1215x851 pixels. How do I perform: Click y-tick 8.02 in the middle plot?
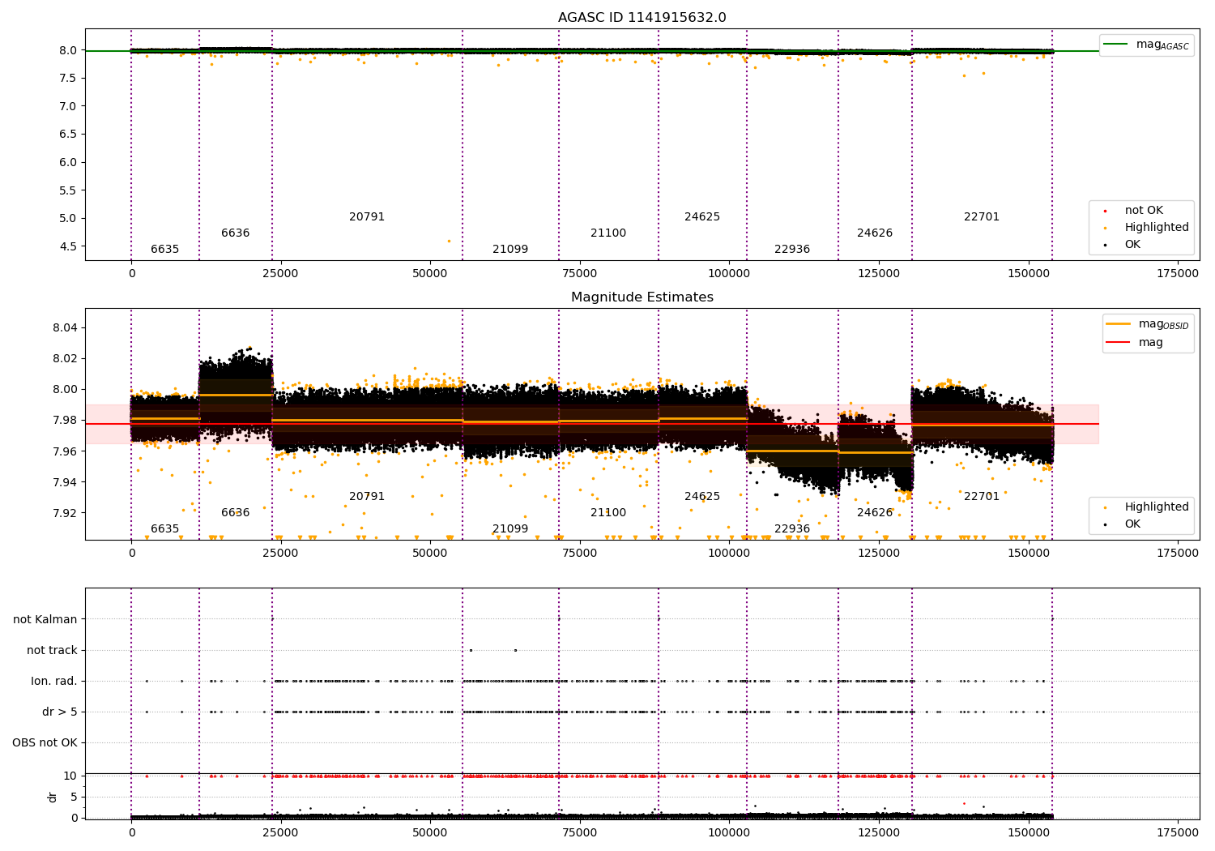click(65, 359)
